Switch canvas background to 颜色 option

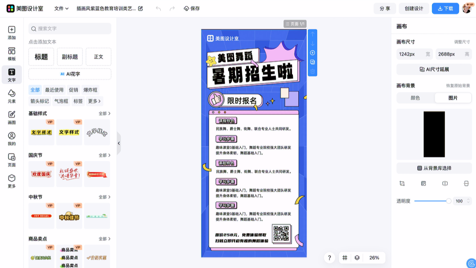(415, 98)
